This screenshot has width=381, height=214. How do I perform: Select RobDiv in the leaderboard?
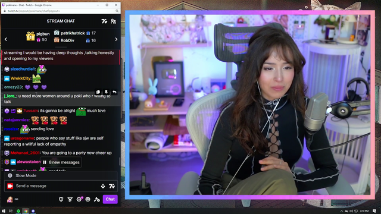pos(67,40)
